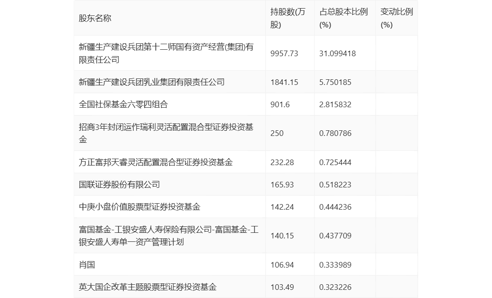Click share count 106.94

click(x=282, y=265)
